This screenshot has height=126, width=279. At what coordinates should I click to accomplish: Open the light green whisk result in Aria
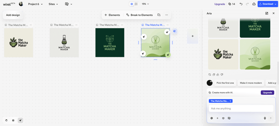(x=255, y=54)
